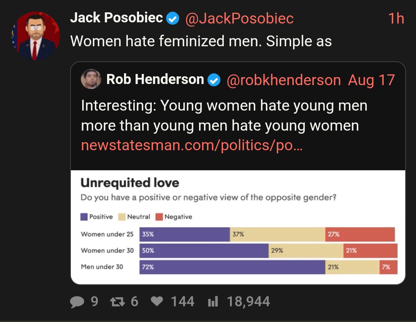This screenshot has width=416, height=322.
Task: Click the Rob Henderson display name
Action: (155, 79)
